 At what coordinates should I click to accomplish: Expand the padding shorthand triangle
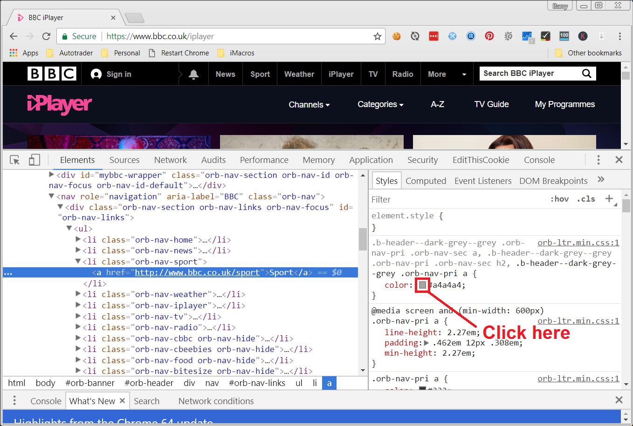click(x=426, y=343)
